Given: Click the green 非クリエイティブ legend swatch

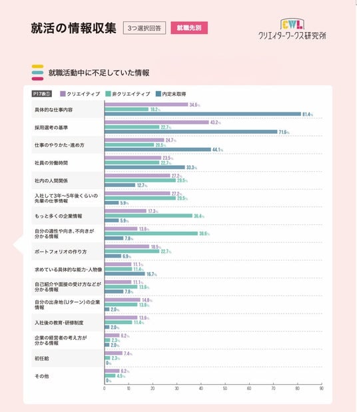Looking at the screenshot, I should point(108,94).
